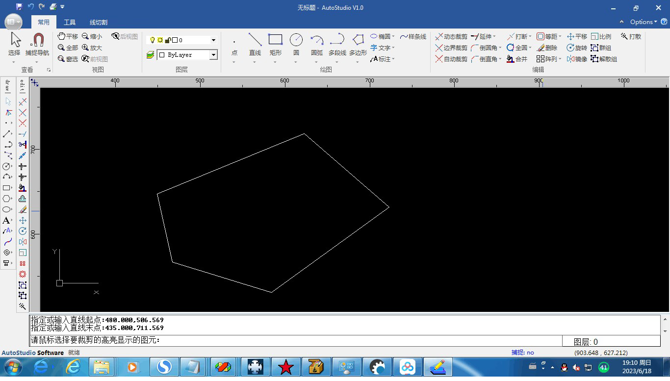Open the Options menu
This screenshot has width=670, height=381.
pos(643,22)
